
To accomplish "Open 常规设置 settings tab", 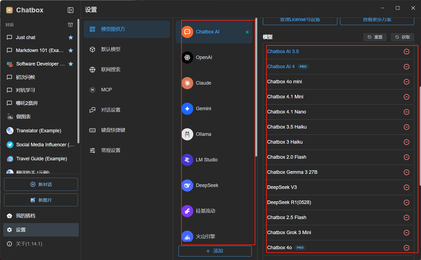I will click(x=127, y=150).
